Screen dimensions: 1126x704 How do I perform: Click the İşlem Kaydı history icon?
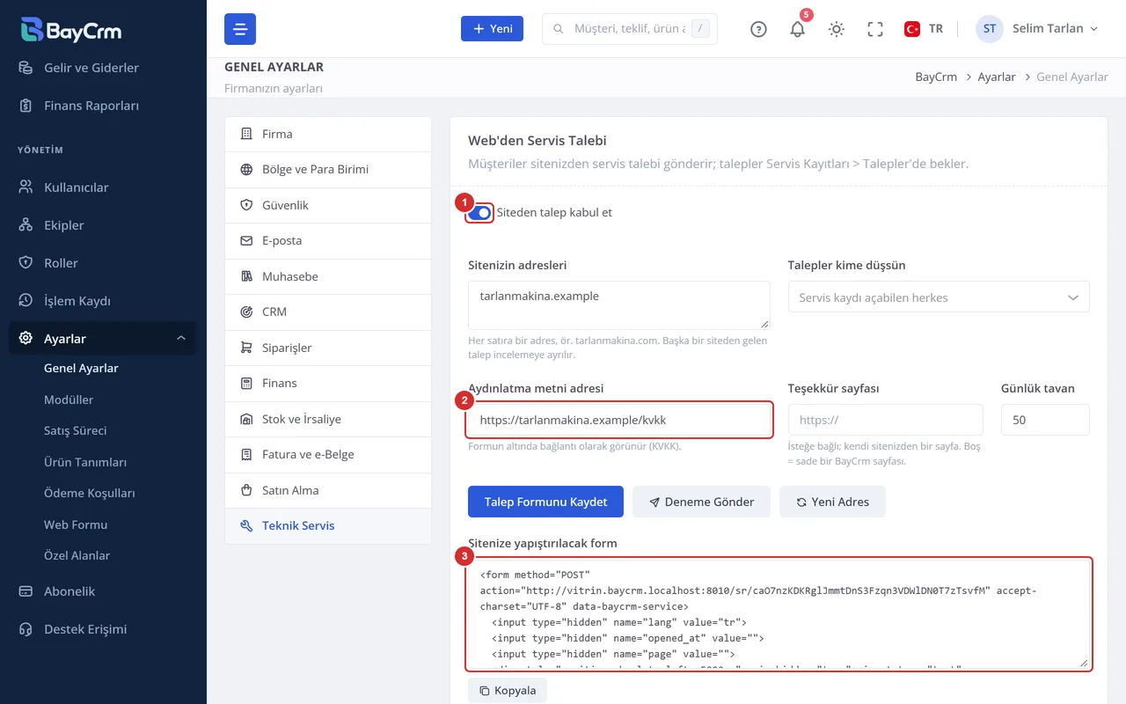(26, 301)
